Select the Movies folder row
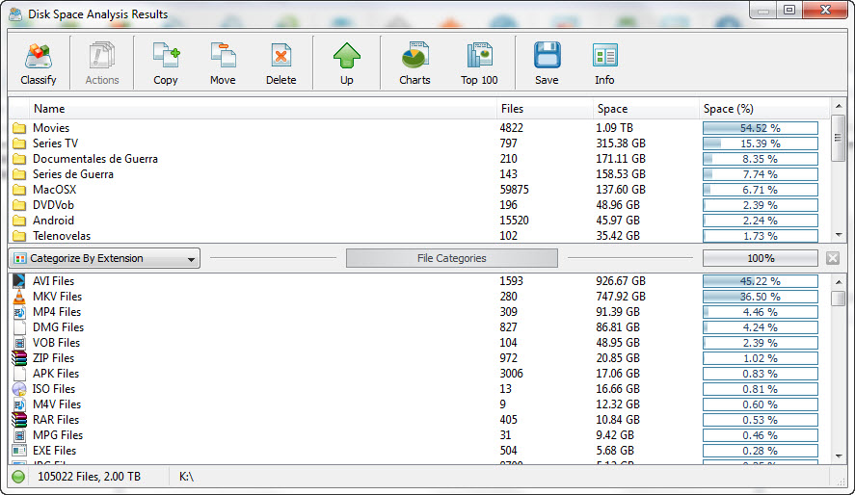This screenshot has width=855, height=495. coord(51,128)
